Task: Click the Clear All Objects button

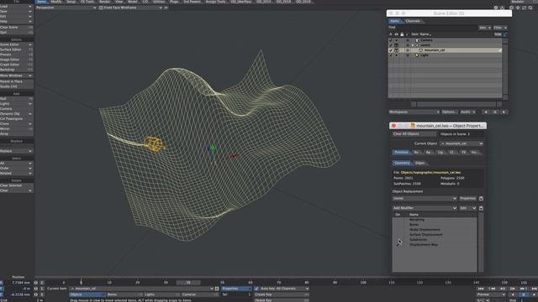Action: 414,134
